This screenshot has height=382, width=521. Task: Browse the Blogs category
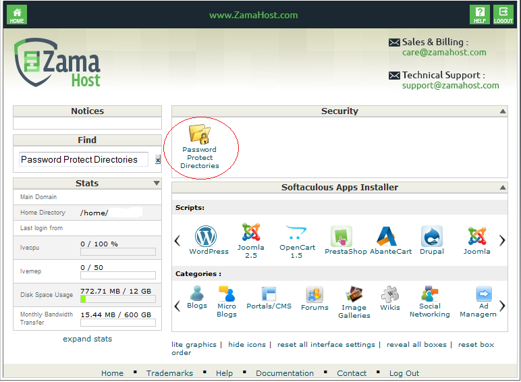pos(197,293)
